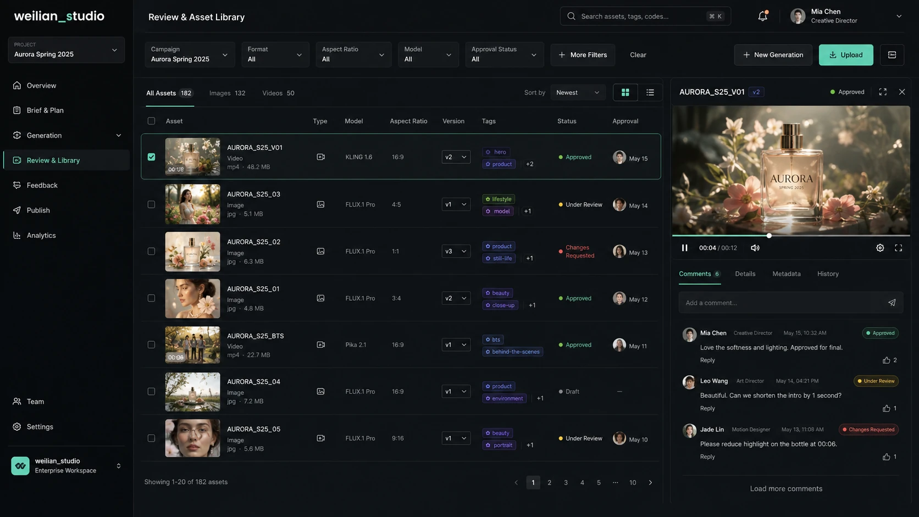Send the comment with arrow icon

pos(892,303)
